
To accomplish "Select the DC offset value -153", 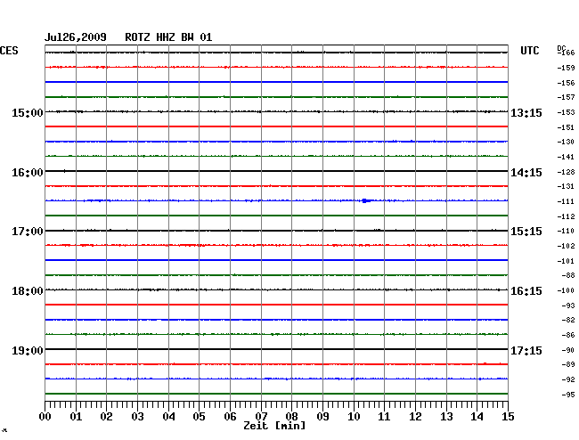I will [566, 112].
